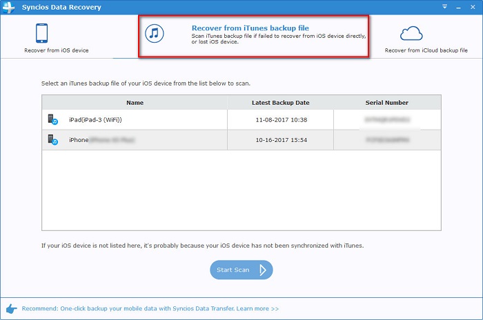
Task: Click the date 10-16-2017 15:54
Action: coord(282,140)
